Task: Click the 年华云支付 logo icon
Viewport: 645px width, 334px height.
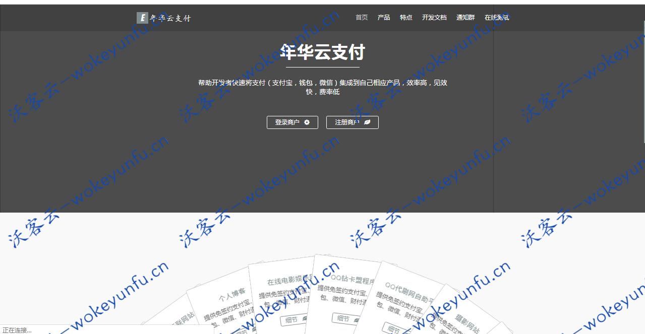Action: pyautogui.click(x=142, y=18)
